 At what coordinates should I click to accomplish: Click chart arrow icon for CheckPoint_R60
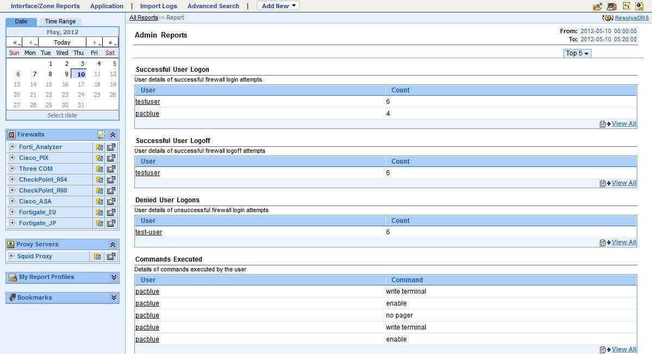111,190
